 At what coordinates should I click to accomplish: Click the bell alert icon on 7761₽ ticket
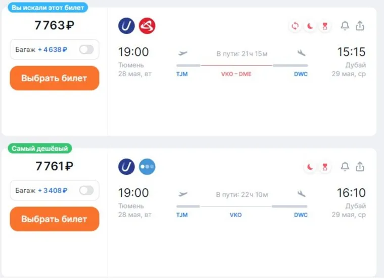345,167
